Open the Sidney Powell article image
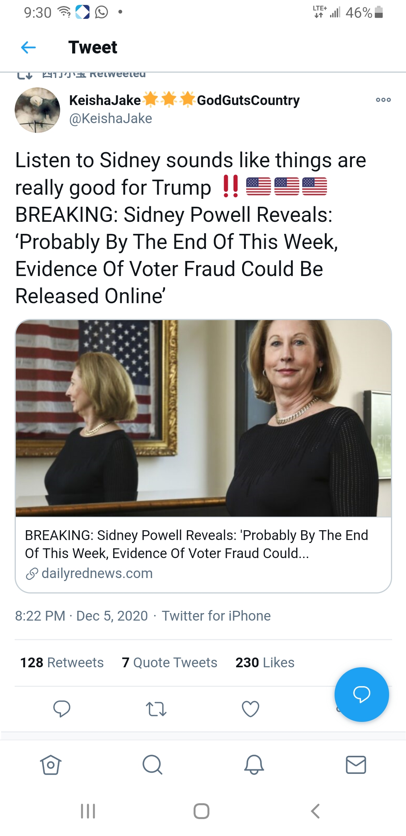This screenshot has height=836, width=406. 203,418
